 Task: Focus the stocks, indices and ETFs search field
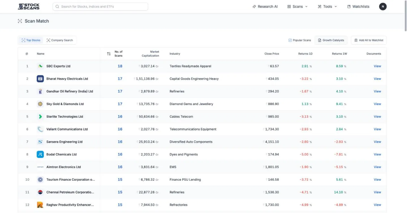pos(100,7)
